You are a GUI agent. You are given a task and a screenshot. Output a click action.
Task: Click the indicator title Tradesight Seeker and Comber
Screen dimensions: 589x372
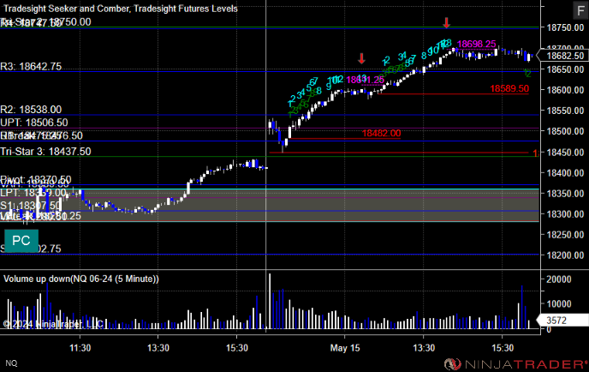[x=66, y=9]
